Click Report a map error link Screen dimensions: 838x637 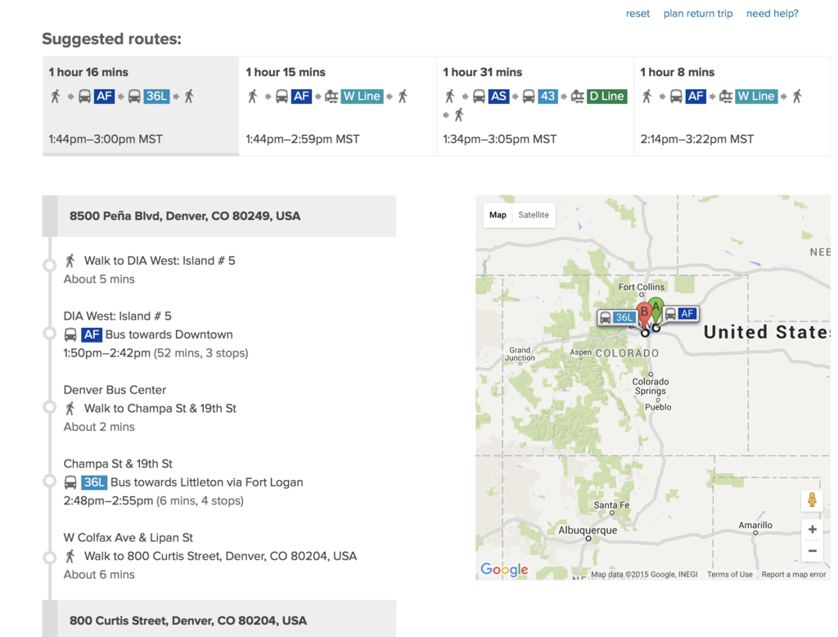(793, 575)
